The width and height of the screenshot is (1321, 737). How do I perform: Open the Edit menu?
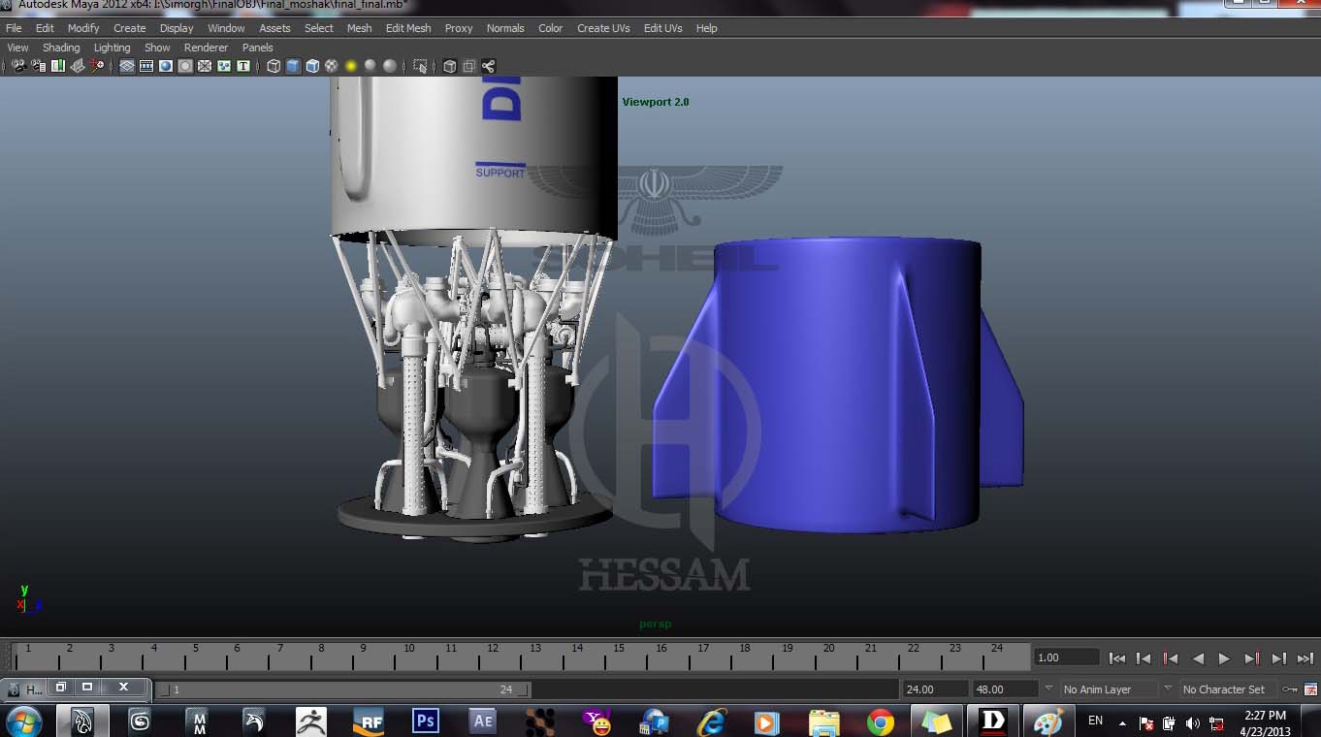tap(45, 28)
